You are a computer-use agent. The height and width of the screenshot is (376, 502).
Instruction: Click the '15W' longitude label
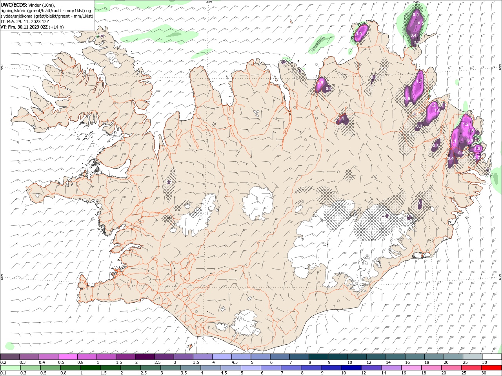point(416,2)
